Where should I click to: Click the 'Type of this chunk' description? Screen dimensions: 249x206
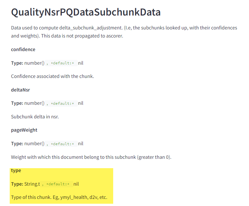(x=59, y=197)
